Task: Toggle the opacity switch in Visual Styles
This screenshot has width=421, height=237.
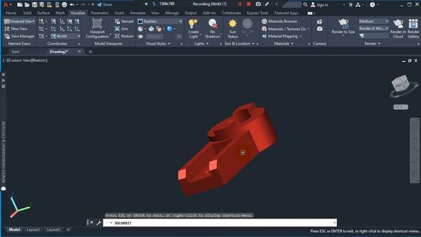Action: (x=140, y=36)
